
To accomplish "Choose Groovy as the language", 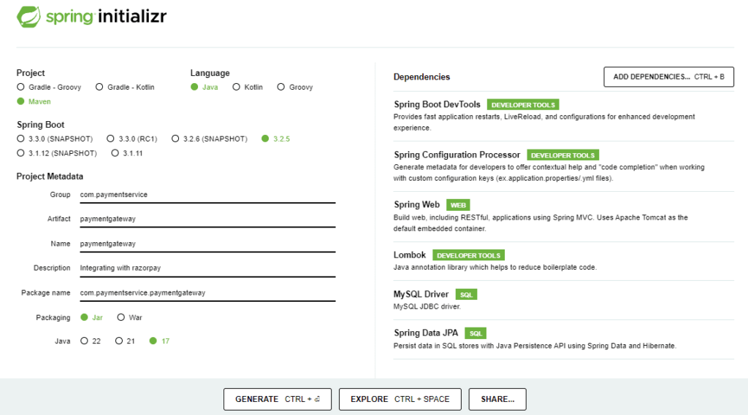I will (x=281, y=87).
